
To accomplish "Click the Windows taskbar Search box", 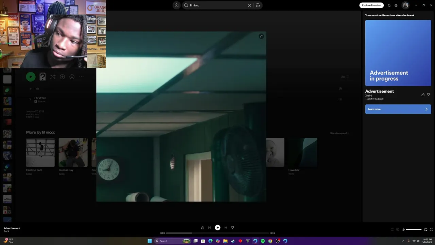I will [173, 241].
